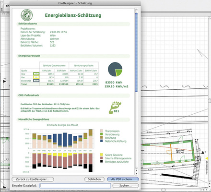Click the EcoDesigner globe logo
The image size is (211, 192).
tap(27, 15)
